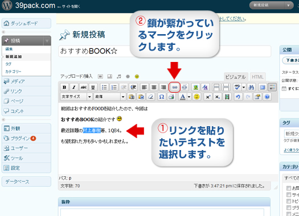This screenshot has height=216, width=299.
Task: Open タグ under the 投稿 menu
Action: coord(8,64)
